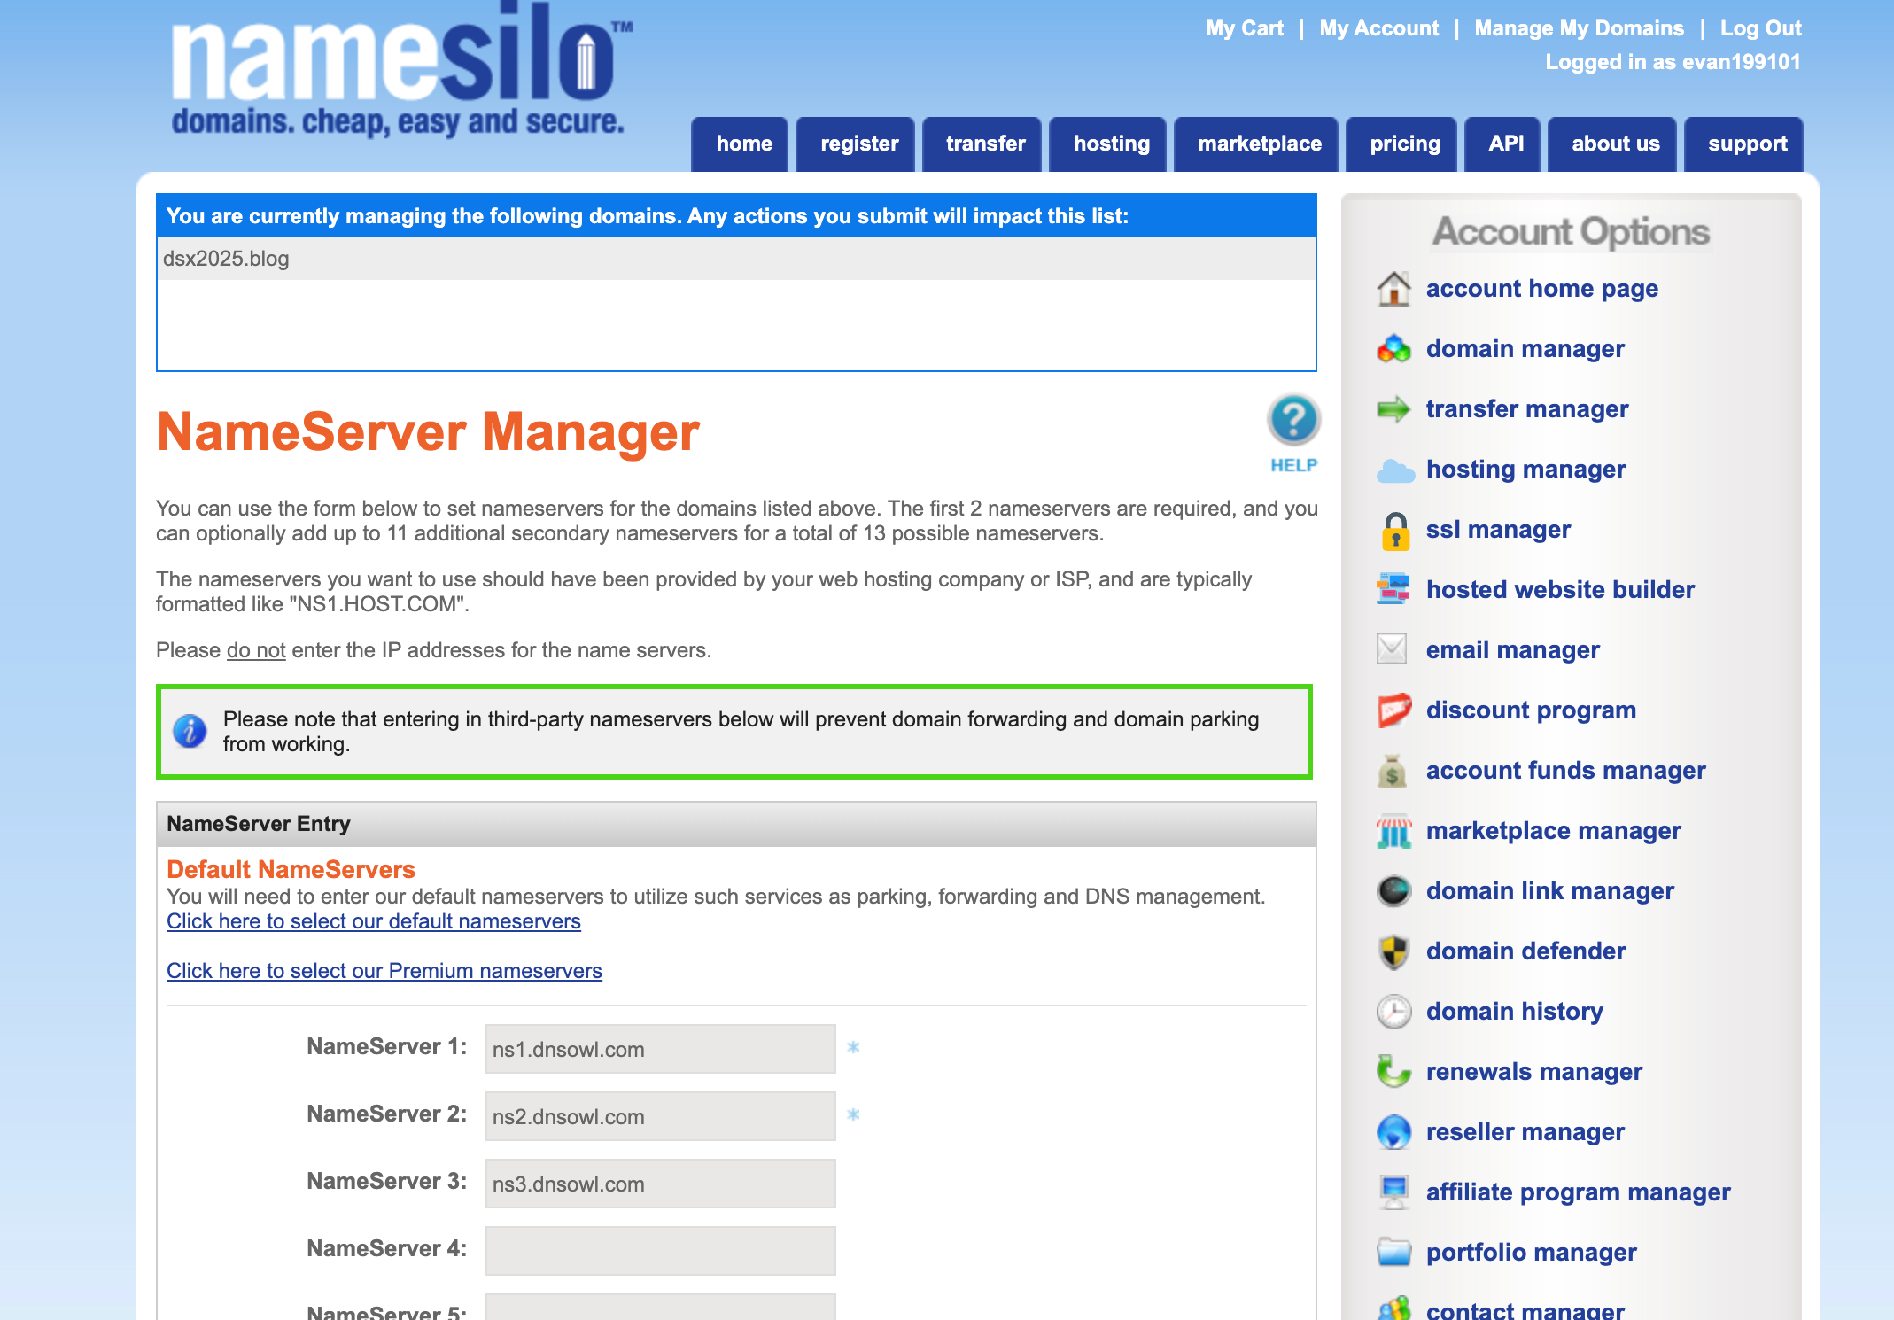Image resolution: width=1894 pixels, height=1320 pixels.
Task: Click the cloud hosting manager icon
Action: tap(1395, 470)
